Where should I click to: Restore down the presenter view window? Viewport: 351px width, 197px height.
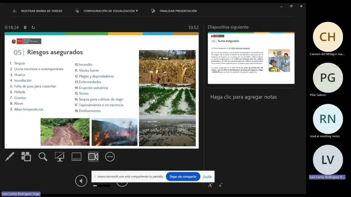tap(291, 6)
